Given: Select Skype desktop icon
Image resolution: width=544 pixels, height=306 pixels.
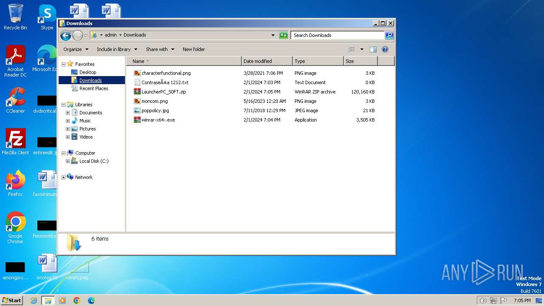Looking at the screenshot, I should click(x=47, y=17).
